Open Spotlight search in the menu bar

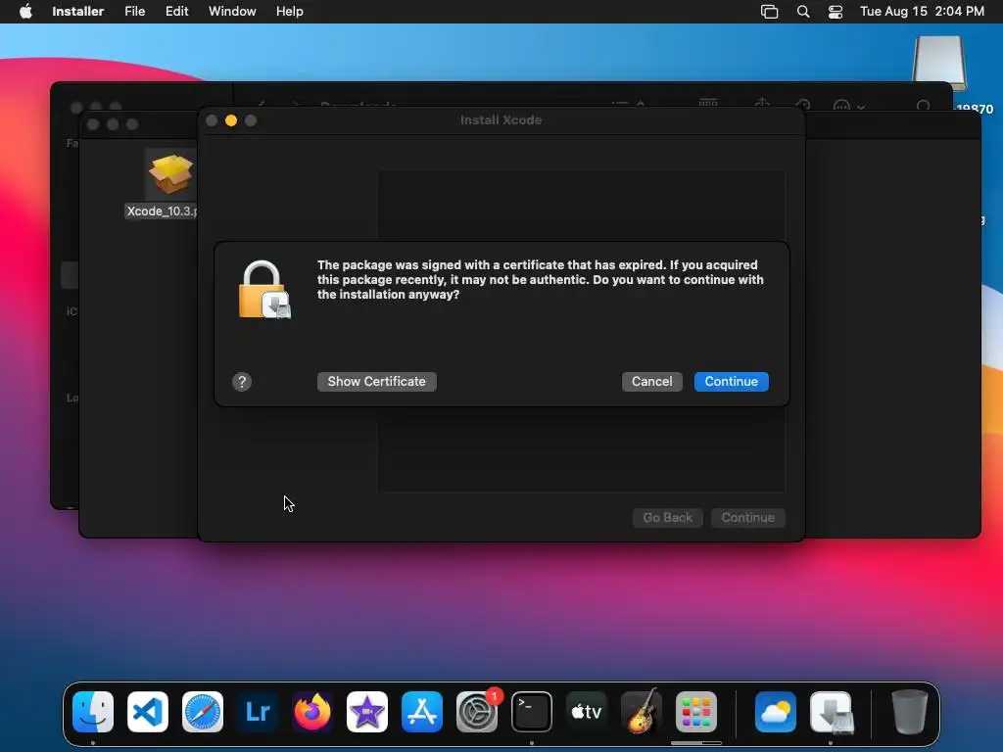pos(803,12)
